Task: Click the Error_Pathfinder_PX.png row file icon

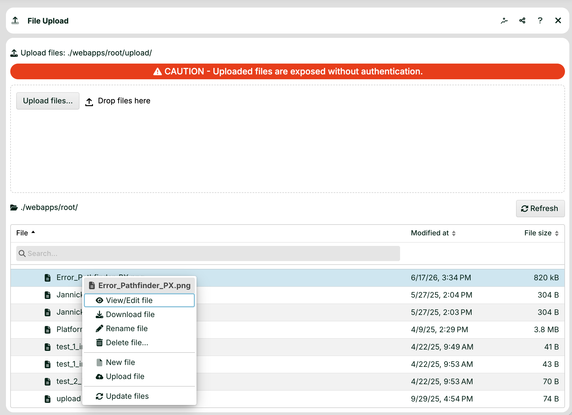Action: coord(48,278)
